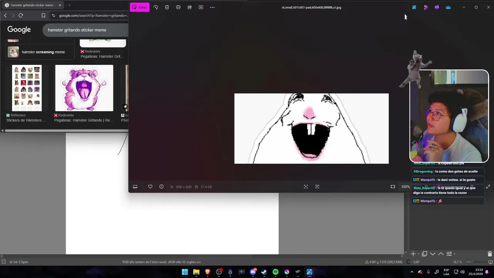Go back in the browser
This screenshot has width=494, height=278.
point(5,15)
